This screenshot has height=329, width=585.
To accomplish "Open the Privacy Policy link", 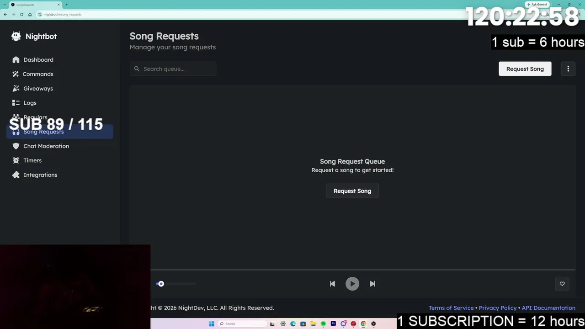I will click(498, 308).
